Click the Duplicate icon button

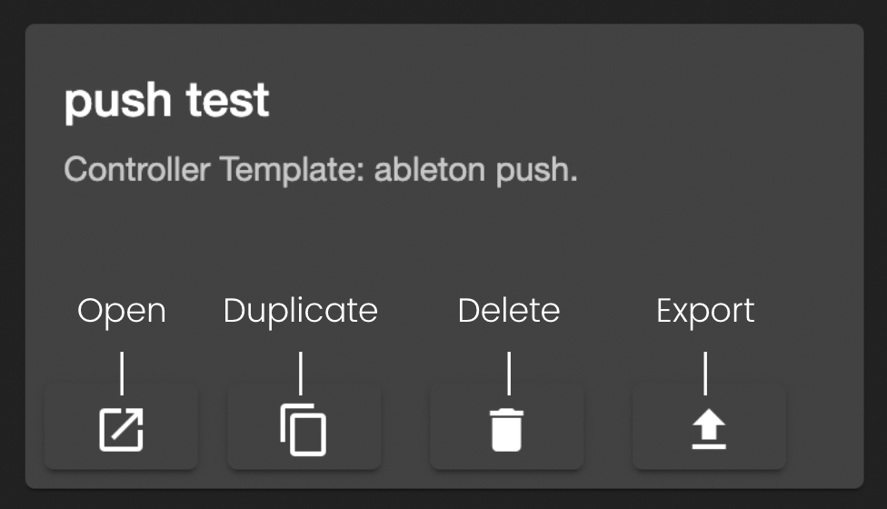(x=304, y=430)
